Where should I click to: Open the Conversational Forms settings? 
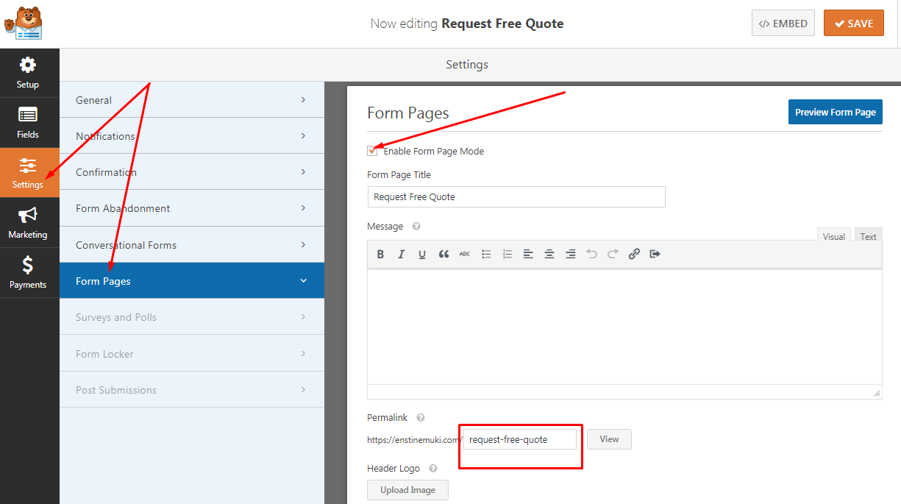[x=191, y=245]
